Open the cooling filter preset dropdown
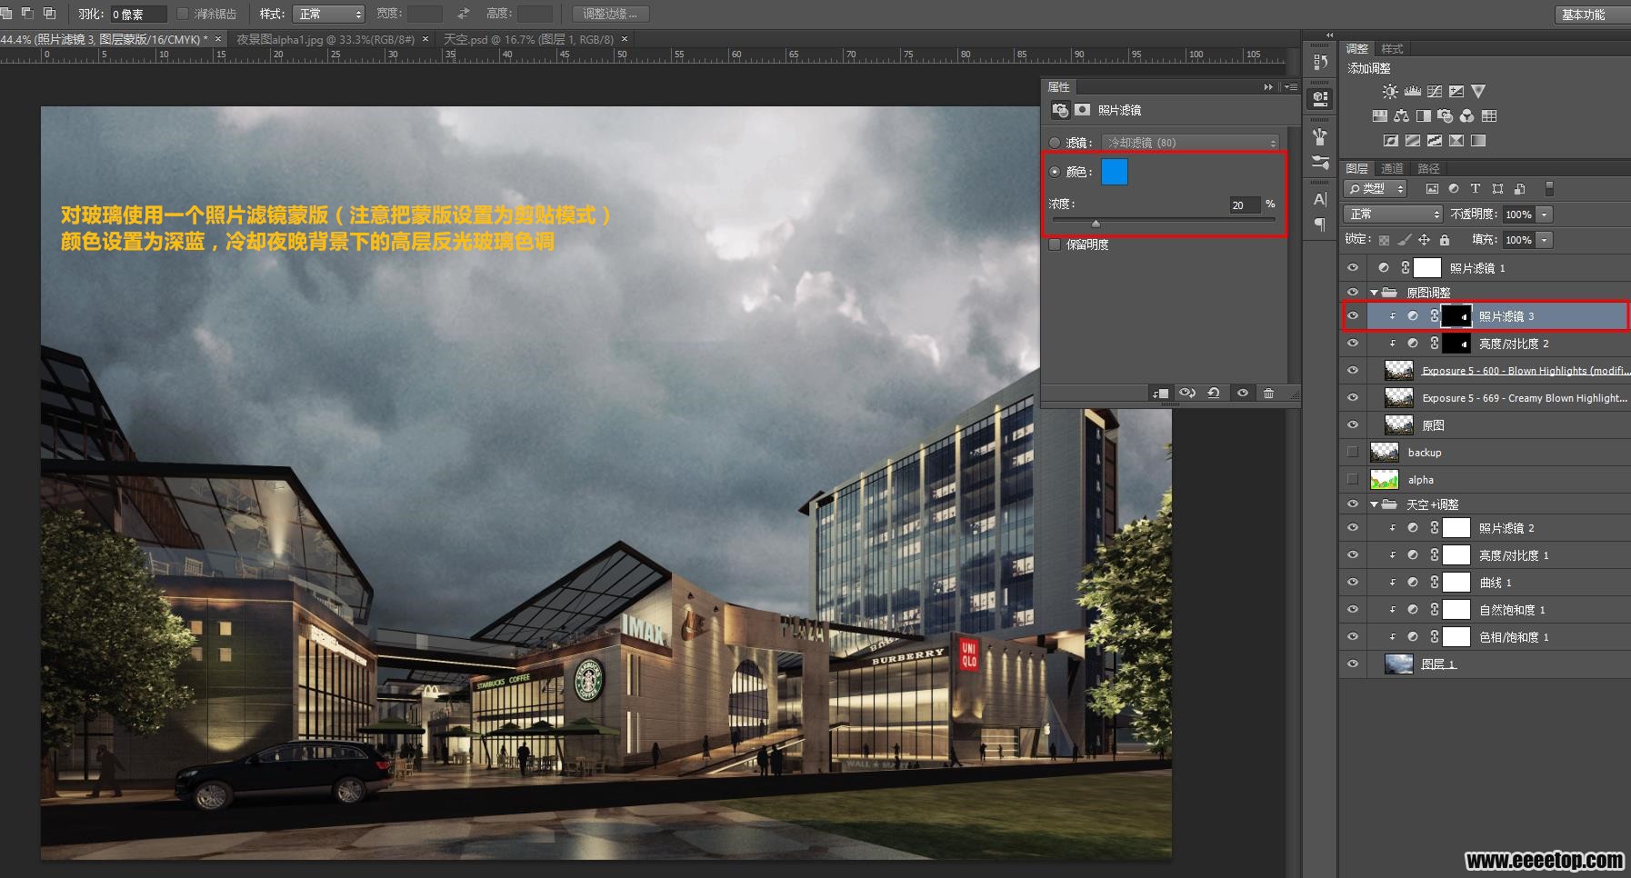Screen dimensions: 1631x878 tap(1191, 143)
